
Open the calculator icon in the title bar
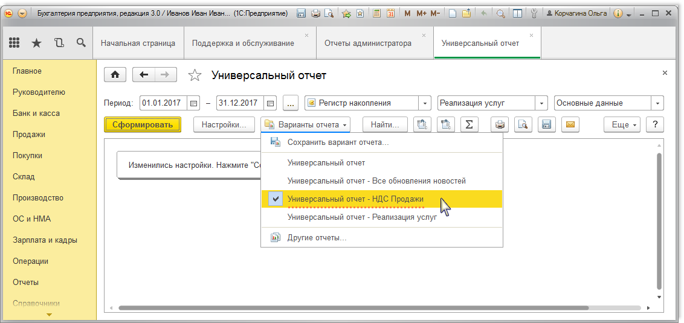coord(377,13)
